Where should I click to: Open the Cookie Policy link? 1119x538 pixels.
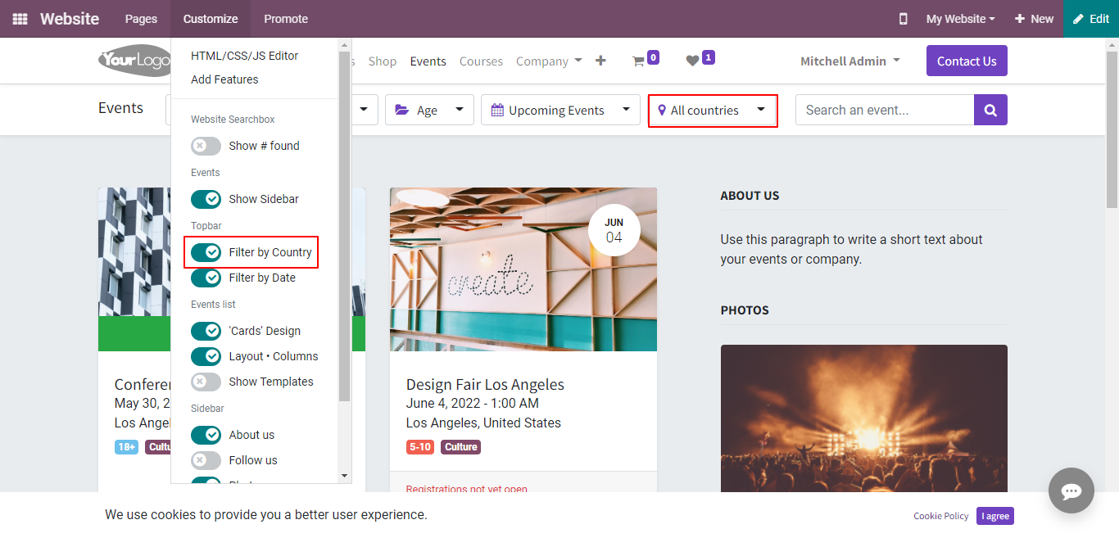click(941, 516)
